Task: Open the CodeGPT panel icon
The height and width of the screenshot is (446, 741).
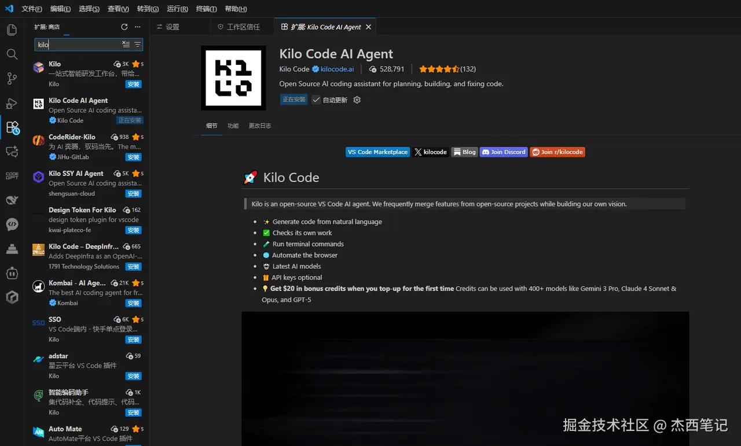Action: pyautogui.click(x=12, y=176)
